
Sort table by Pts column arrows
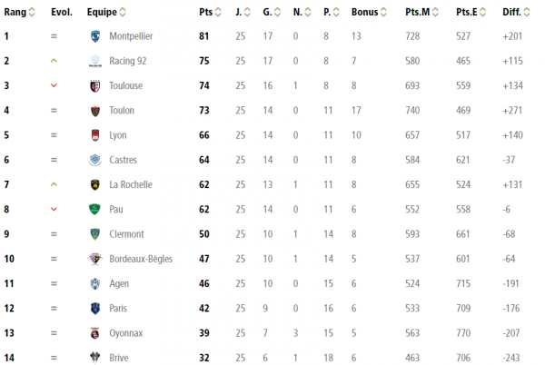[218, 12]
